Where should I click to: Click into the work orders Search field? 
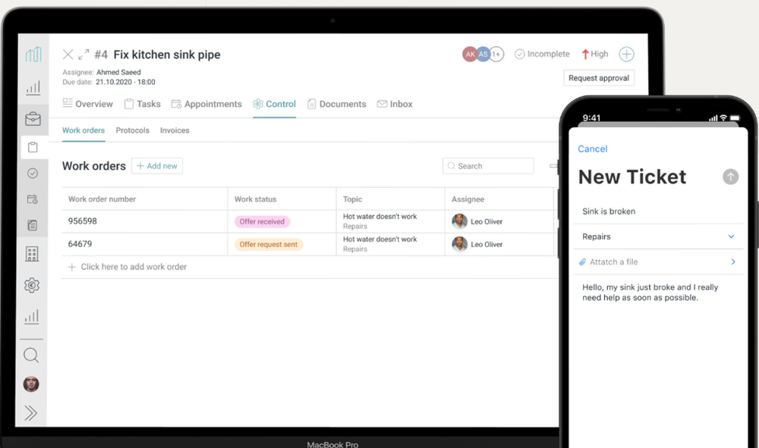[488, 166]
